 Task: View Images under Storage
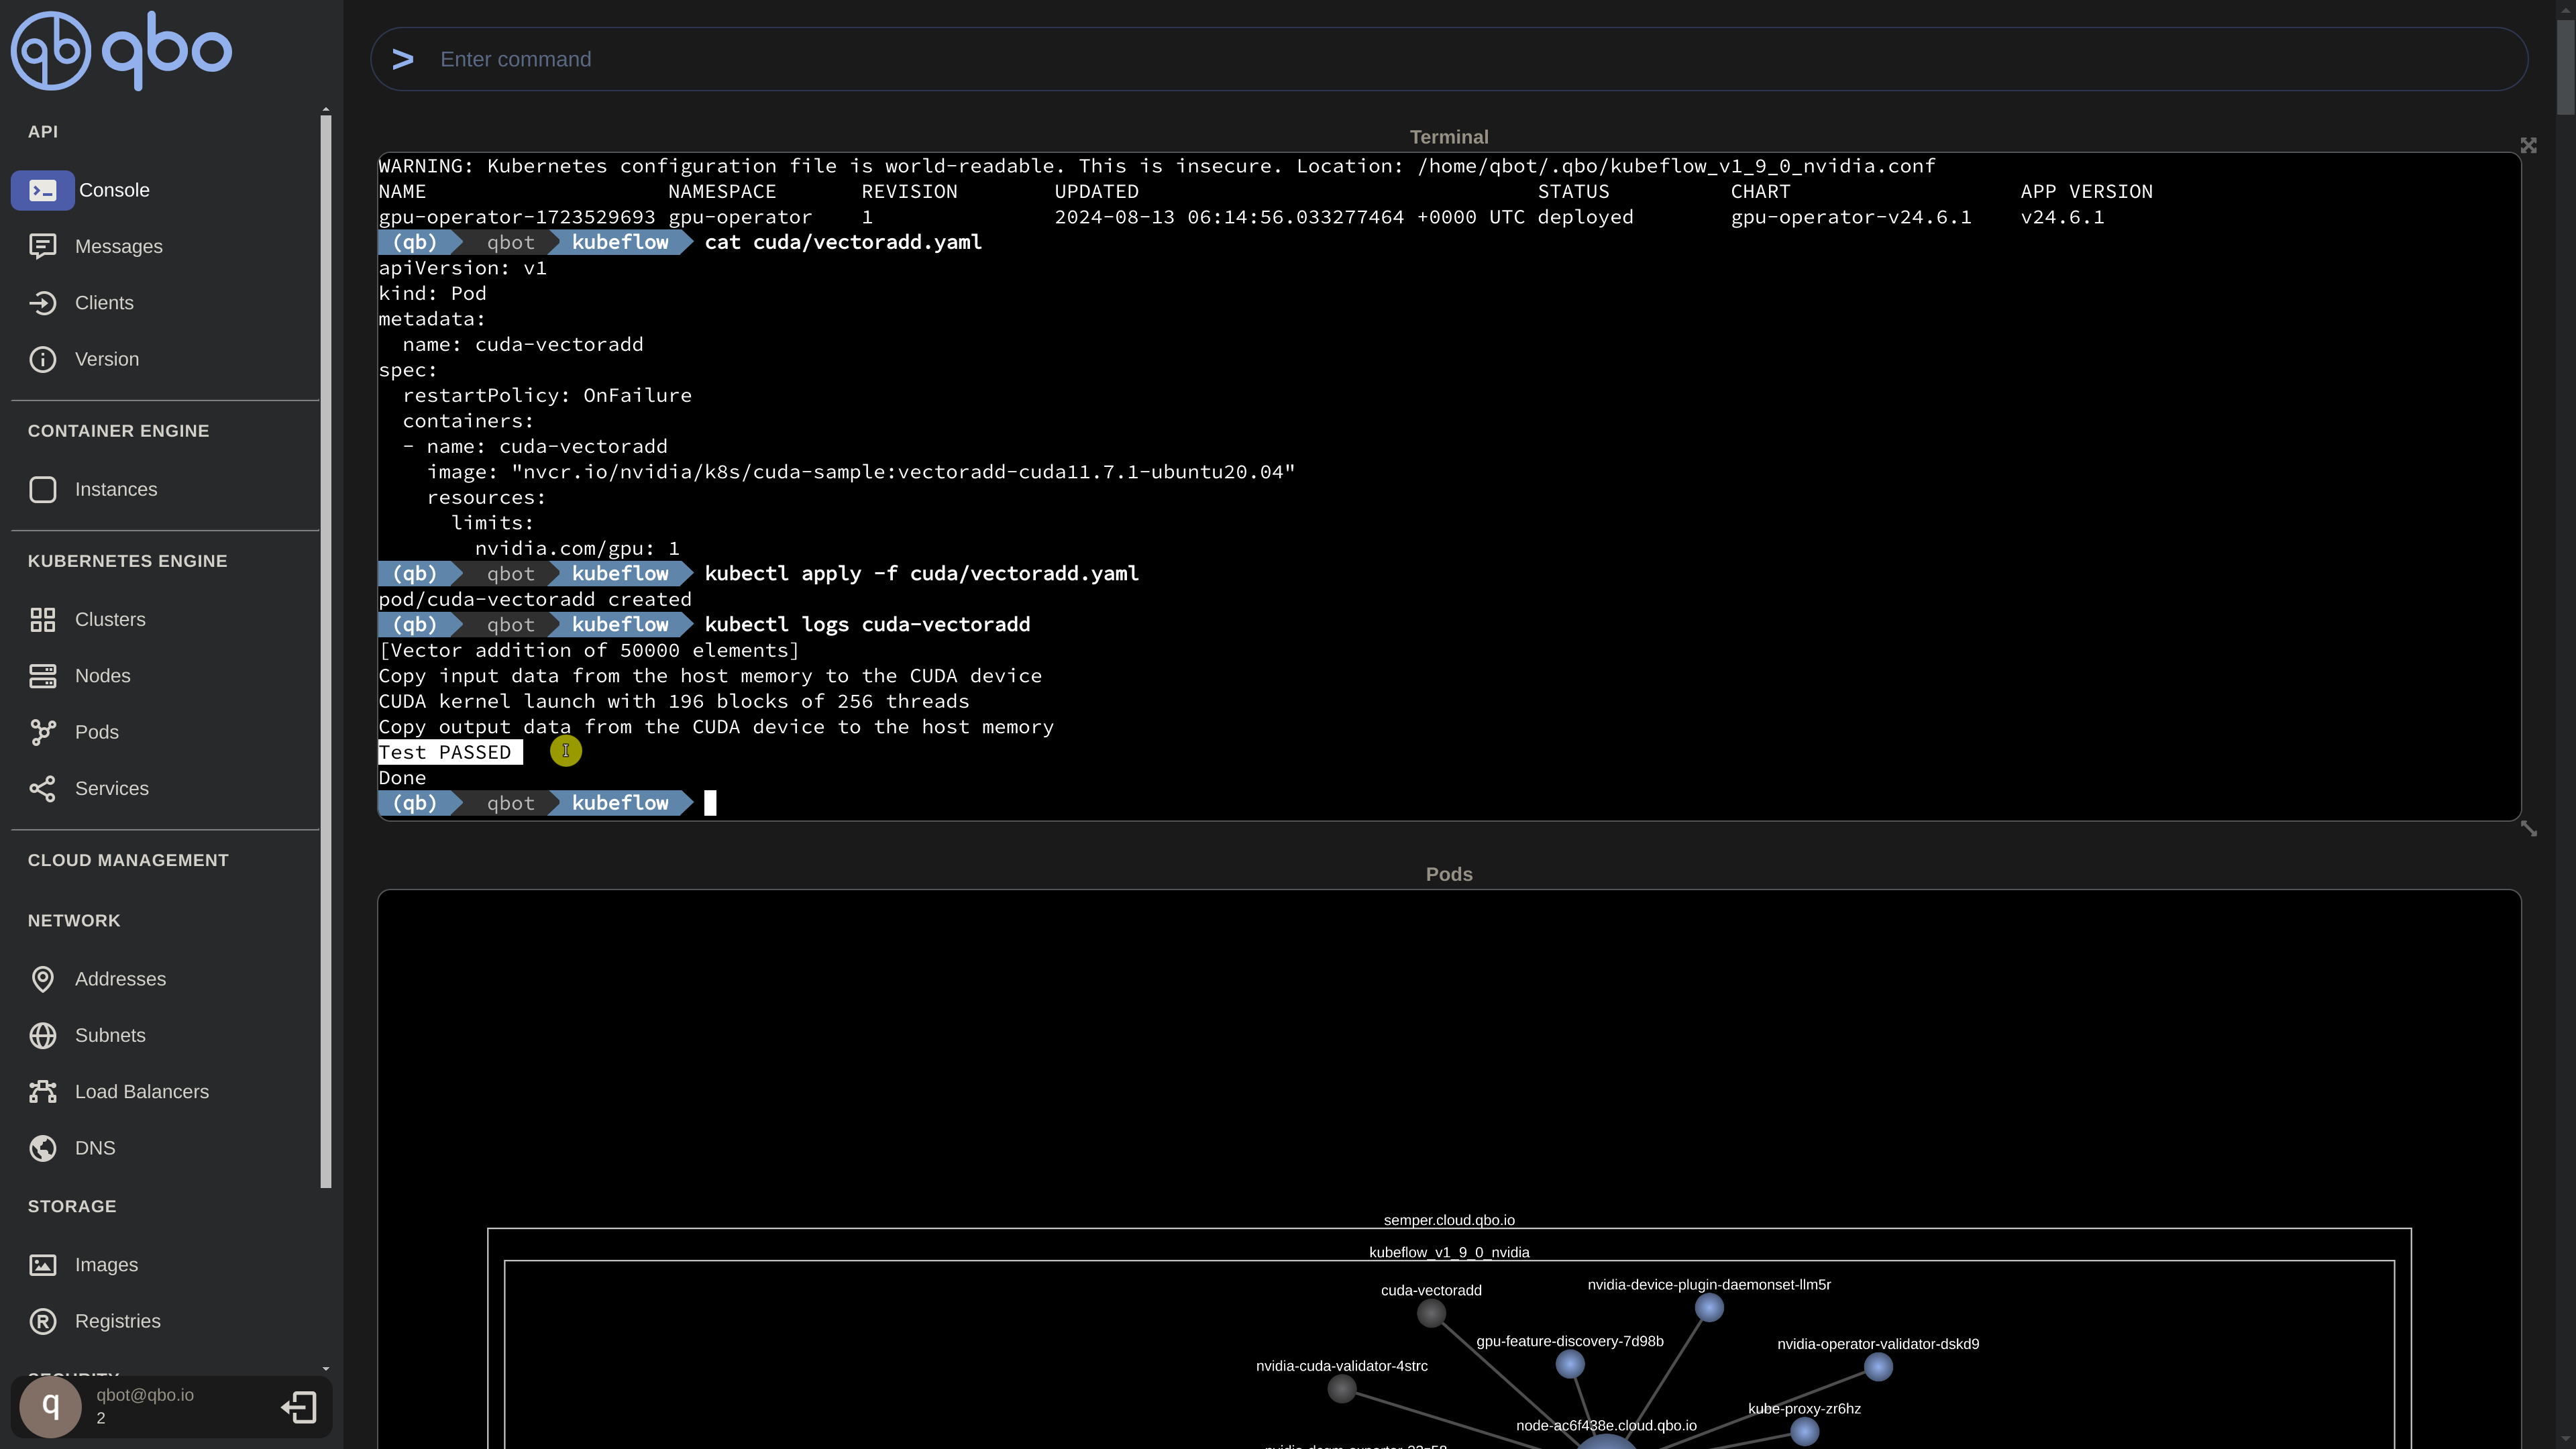(x=107, y=1264)
